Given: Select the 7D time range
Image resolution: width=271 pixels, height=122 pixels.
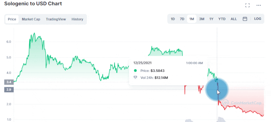Looking at the screenshot, I should click(x=182, y=19).
